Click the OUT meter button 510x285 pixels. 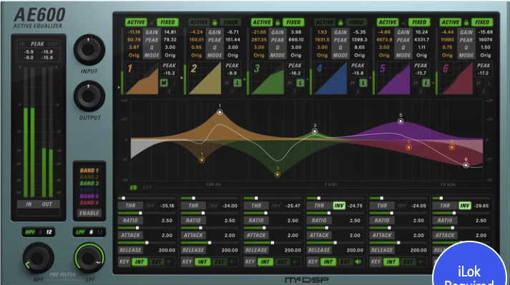pos(46,204)
